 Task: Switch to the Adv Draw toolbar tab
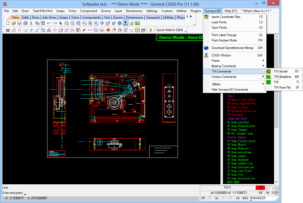49,17
